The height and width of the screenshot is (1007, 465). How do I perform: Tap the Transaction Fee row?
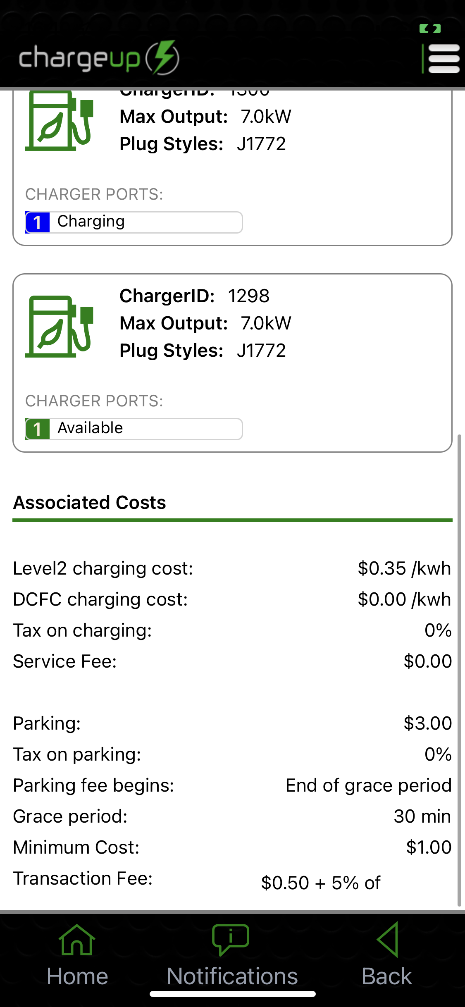pos(231,880)
